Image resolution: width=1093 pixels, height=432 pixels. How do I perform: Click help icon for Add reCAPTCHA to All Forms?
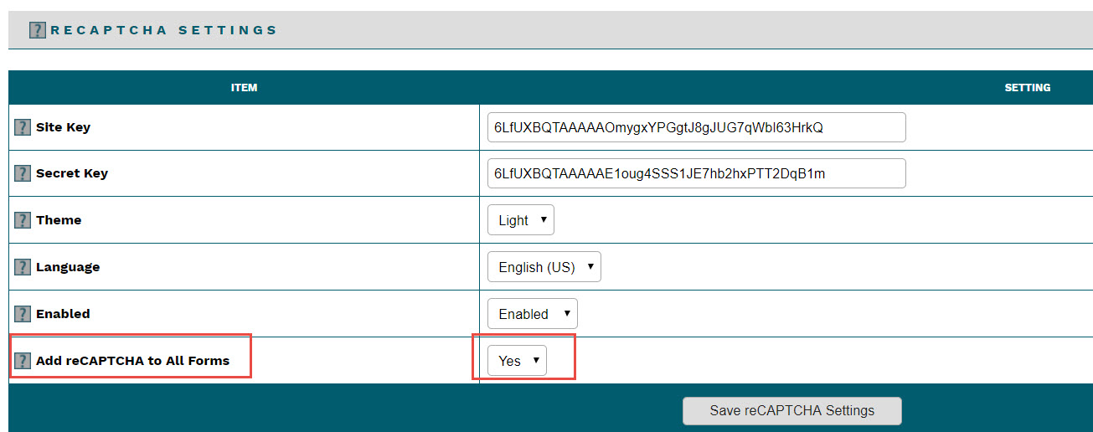(23, 361)
